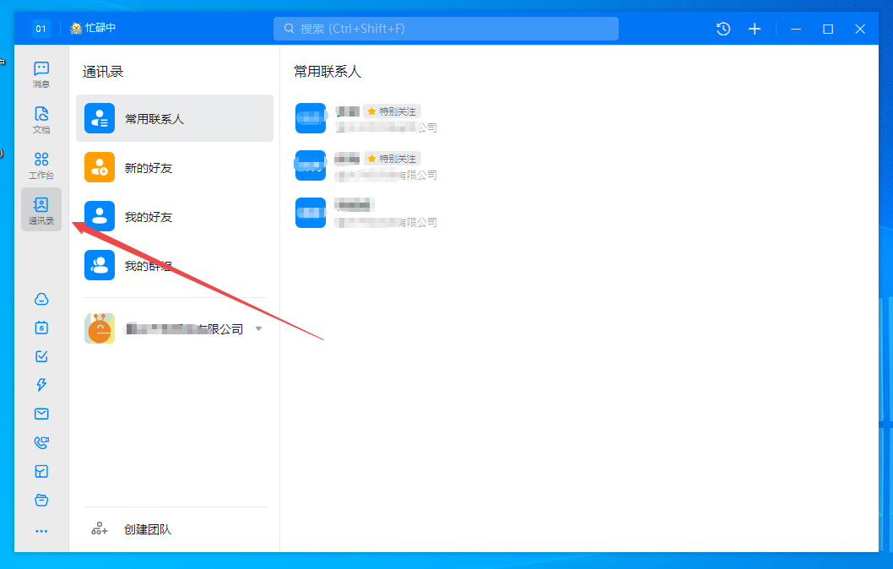Open the 工作台 workbench icon
This screenshot has height=569, width=893.
tap(41, 165)
